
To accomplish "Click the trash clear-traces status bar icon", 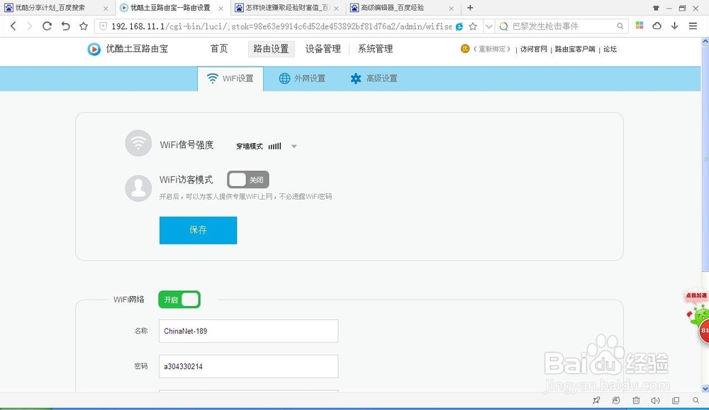I will click(636, 400).
